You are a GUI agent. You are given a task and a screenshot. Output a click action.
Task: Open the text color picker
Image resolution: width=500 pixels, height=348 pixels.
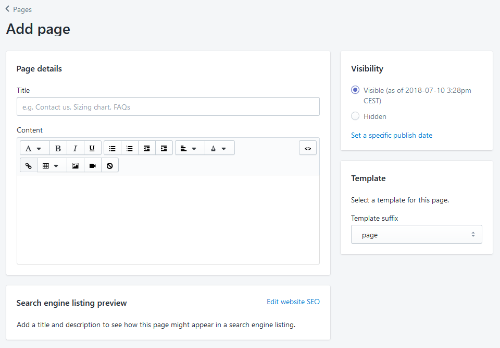coord(220,148)
